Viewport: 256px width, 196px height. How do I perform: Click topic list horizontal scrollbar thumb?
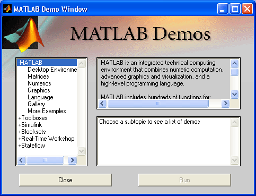[x=45, y=160]
